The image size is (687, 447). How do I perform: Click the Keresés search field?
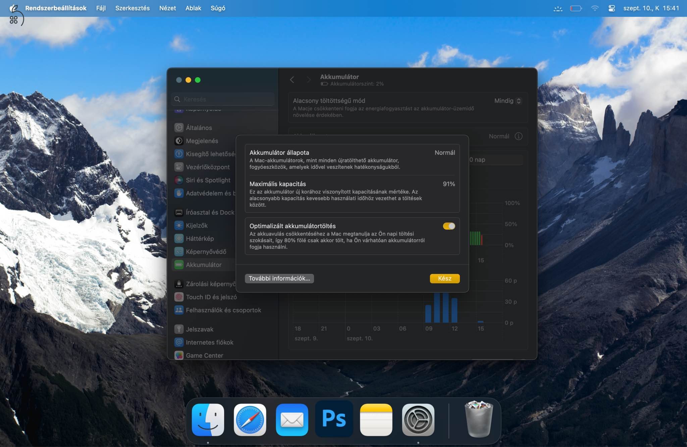(223, 99)
